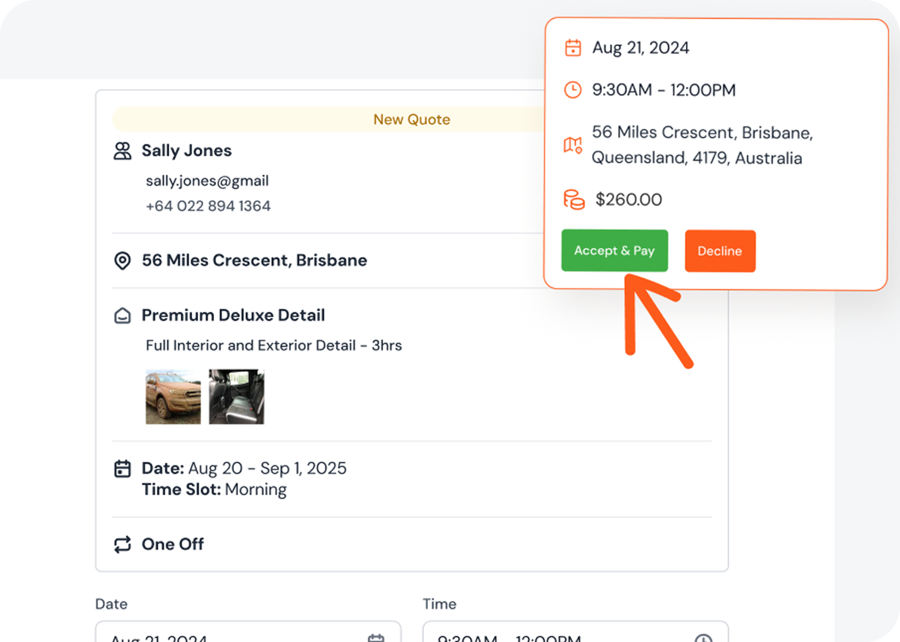The image size is (900, 642).
Task: Click the location pin icon beside 56 Miles Crescent
Action: pos(122,260)
